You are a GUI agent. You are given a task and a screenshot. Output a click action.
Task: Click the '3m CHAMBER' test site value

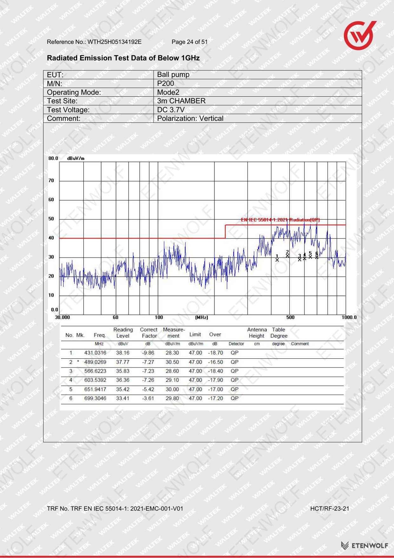tap(181, 101)
